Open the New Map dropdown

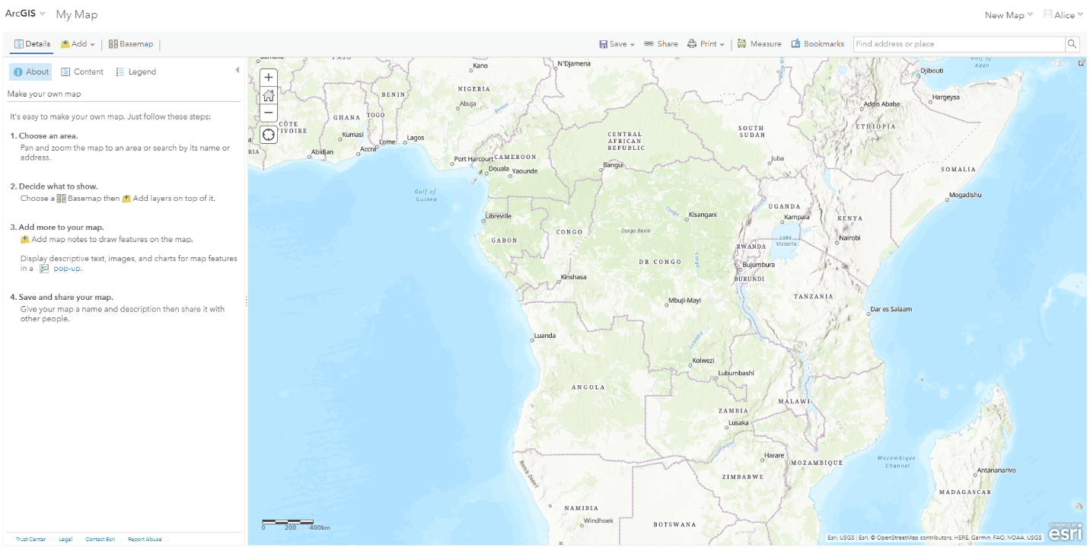pos(1009,15)
